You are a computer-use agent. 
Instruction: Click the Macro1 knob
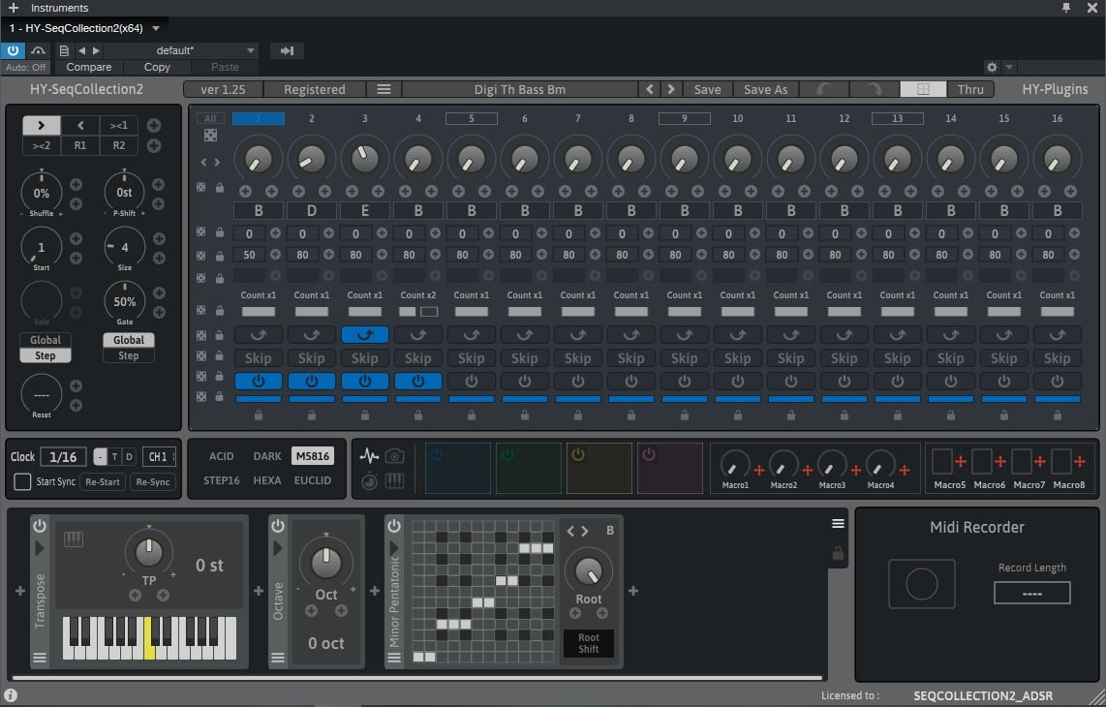(x=734, y=465)
